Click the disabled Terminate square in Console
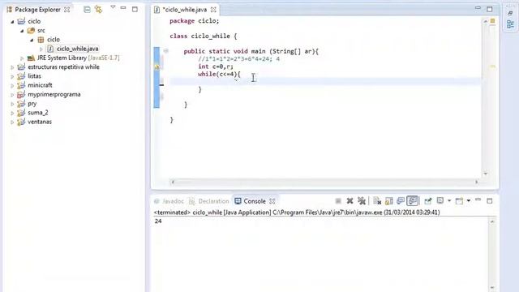519x292 pixels. pyautogui.click(x=338, y=201)
